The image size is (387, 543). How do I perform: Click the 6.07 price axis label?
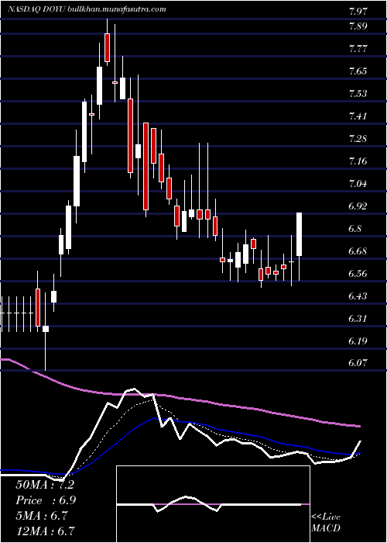click(x=358, y=363)
